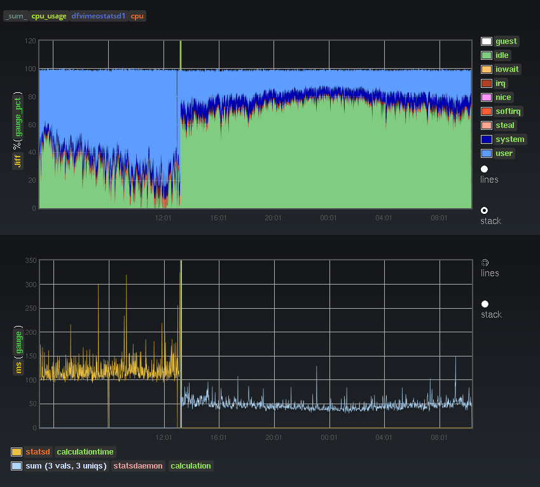Select the steal series legend icon
The image size is (540, 487).
485,125
